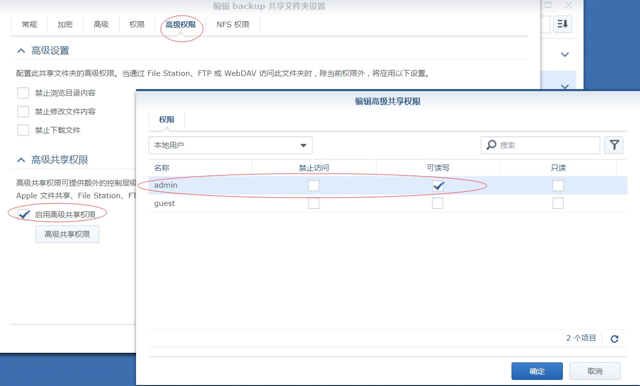640x386 pixels.
Task: Click the 取消 button
Action: tap(595, 371)
